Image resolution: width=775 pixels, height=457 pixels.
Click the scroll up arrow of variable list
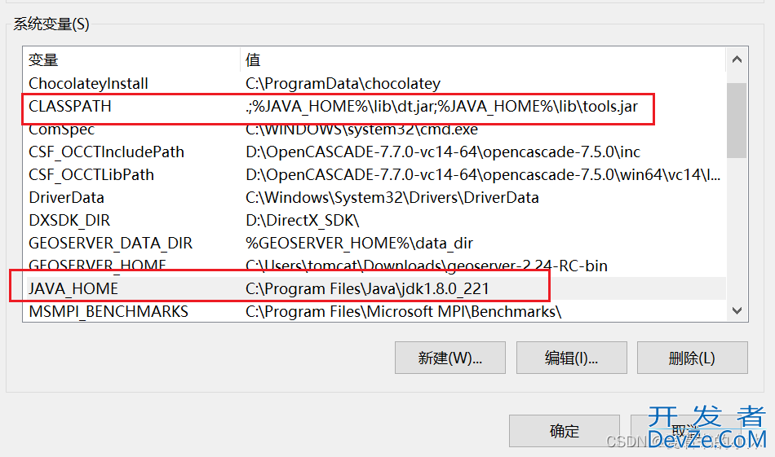coord(737,59)
